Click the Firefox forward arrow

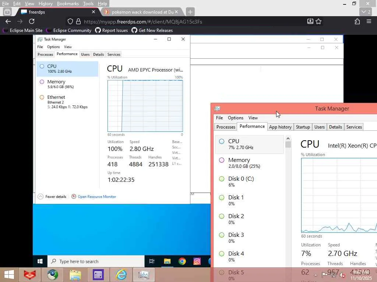click(20, 22)
